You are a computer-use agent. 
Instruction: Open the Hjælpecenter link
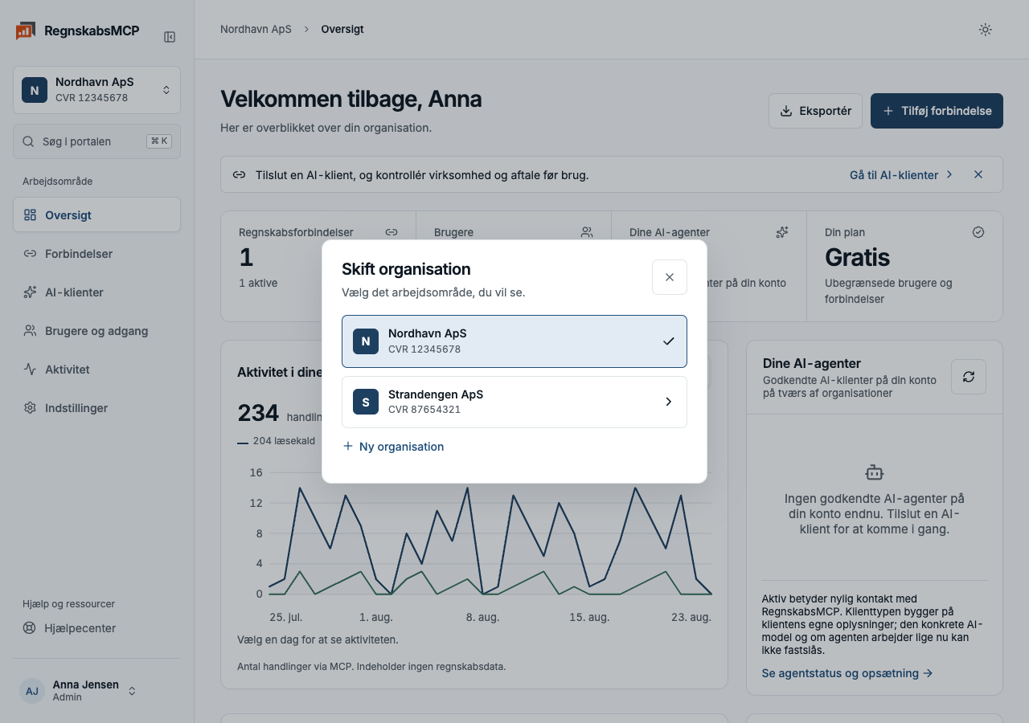(x=96, y=628)
